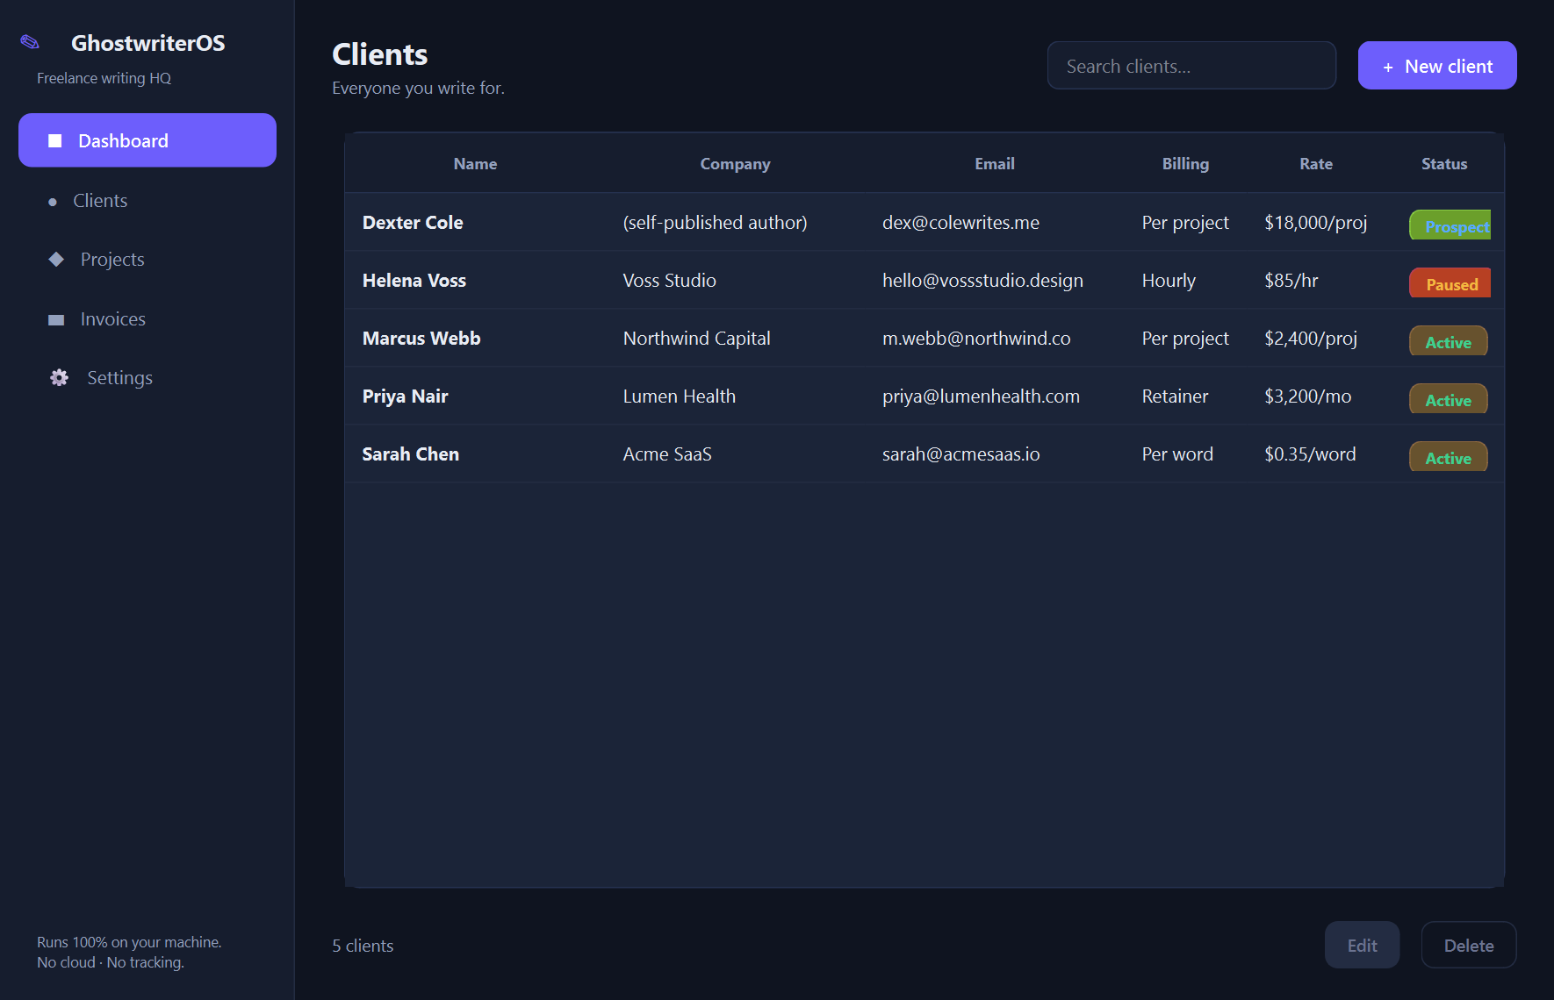This screenshot has height=1000, width=1554.
Task: Click Marcus Webb's Per project billing cell
Action: 1185,339
